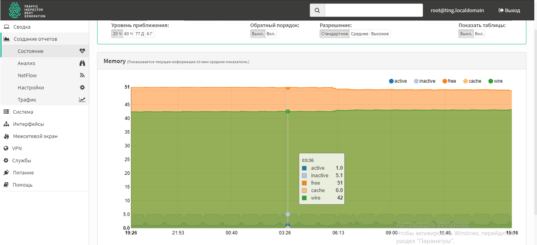Set zoom level to 60 Ч
The height and width of the screenshot is (245, 537).
coord(128,34)
